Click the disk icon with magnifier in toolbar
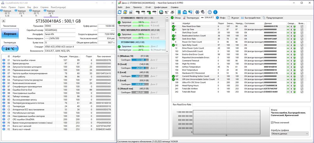This screenshot has height=143, width=314. [x=154, y=12]
